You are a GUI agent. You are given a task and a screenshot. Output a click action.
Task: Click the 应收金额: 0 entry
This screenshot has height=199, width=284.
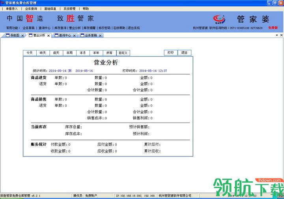[x=107, y=151]
